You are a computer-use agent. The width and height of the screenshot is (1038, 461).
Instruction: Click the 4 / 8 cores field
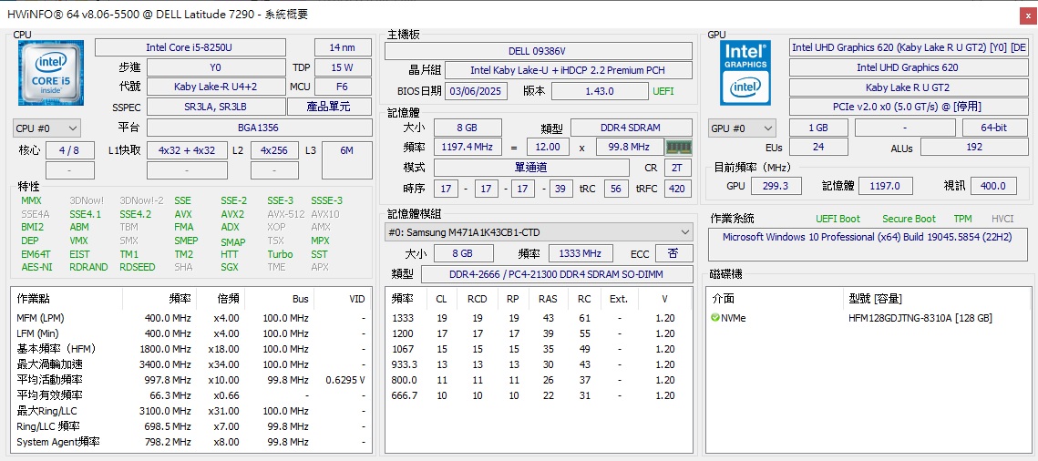tap(69, 151)
